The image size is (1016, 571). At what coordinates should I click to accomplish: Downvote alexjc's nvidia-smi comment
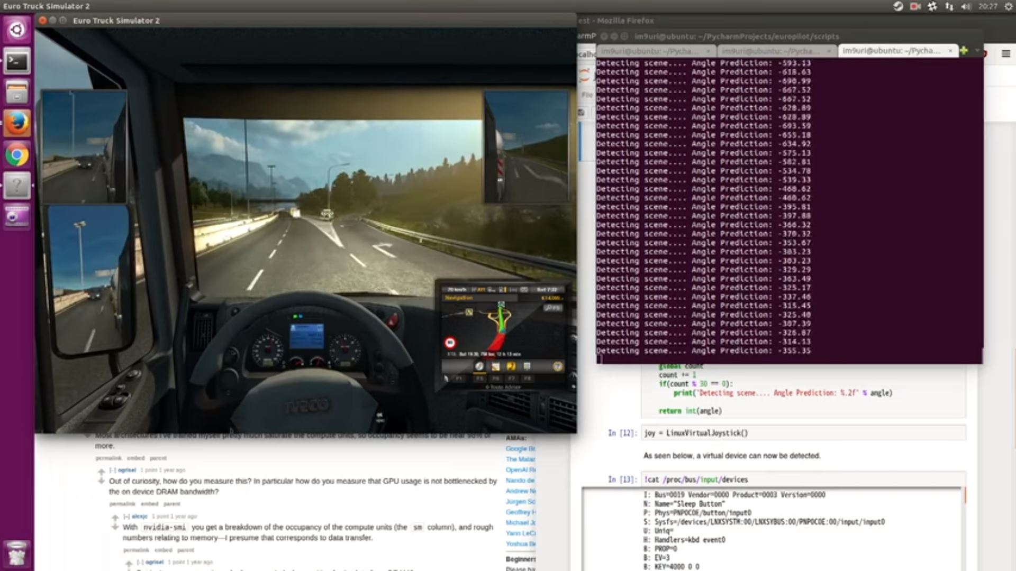click(115, 527)
